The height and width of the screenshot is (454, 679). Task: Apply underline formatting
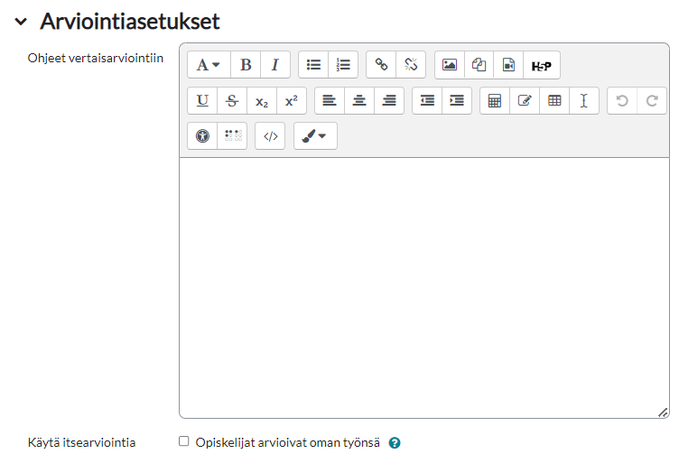(x=202, y=100)
